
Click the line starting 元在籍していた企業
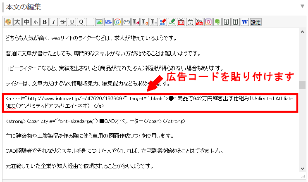pyautogui.click(x=79, y=166)
